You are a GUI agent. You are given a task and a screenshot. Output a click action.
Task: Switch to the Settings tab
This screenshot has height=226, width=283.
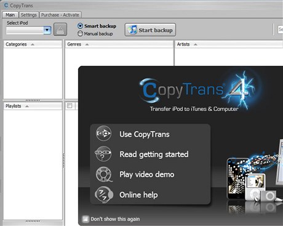29,15
